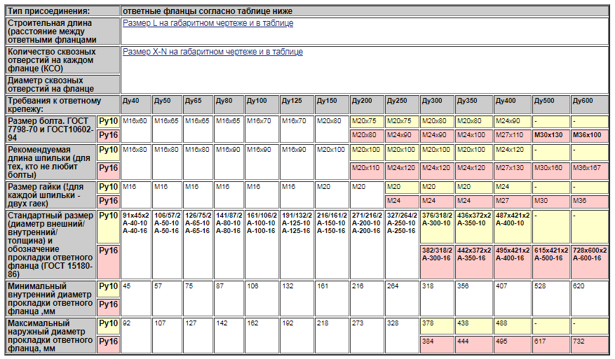The image size is (615, 359).
Task: Click the M30x160 stud length cell
Action: tap(550, 171)
